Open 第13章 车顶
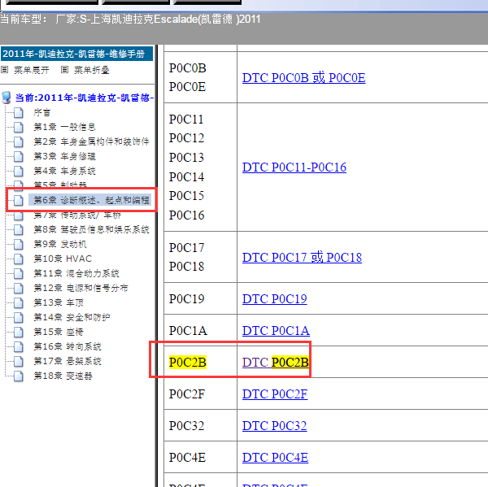Image resolution: width=488 pixels, height=487 pixels. 59,302
